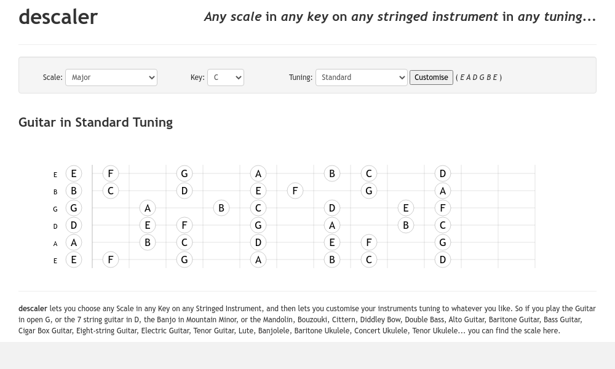Click the last D note on the top string

pyautogui.click(x=442, y=173)
